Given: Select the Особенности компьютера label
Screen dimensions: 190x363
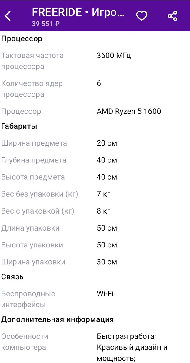Looking at the screenshot, I should tap(25, 341).
